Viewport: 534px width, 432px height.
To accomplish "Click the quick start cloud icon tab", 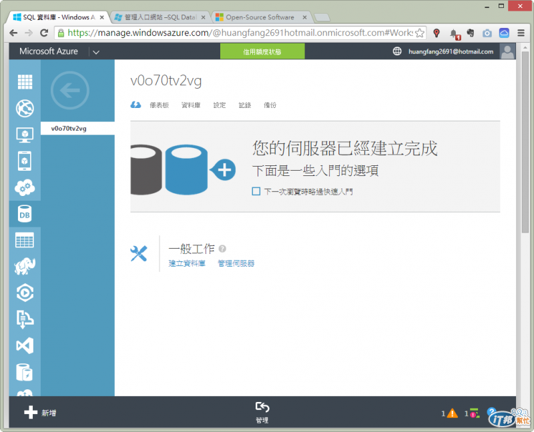I will coord(136,105).
